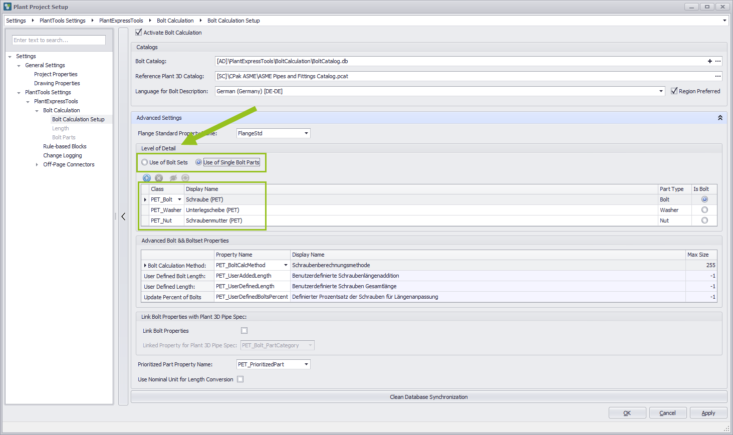Image resolution: width=733 pixels, height=435 pixels.
Task: Click the crossed-eye hide icon above class table
Action: 173,178
